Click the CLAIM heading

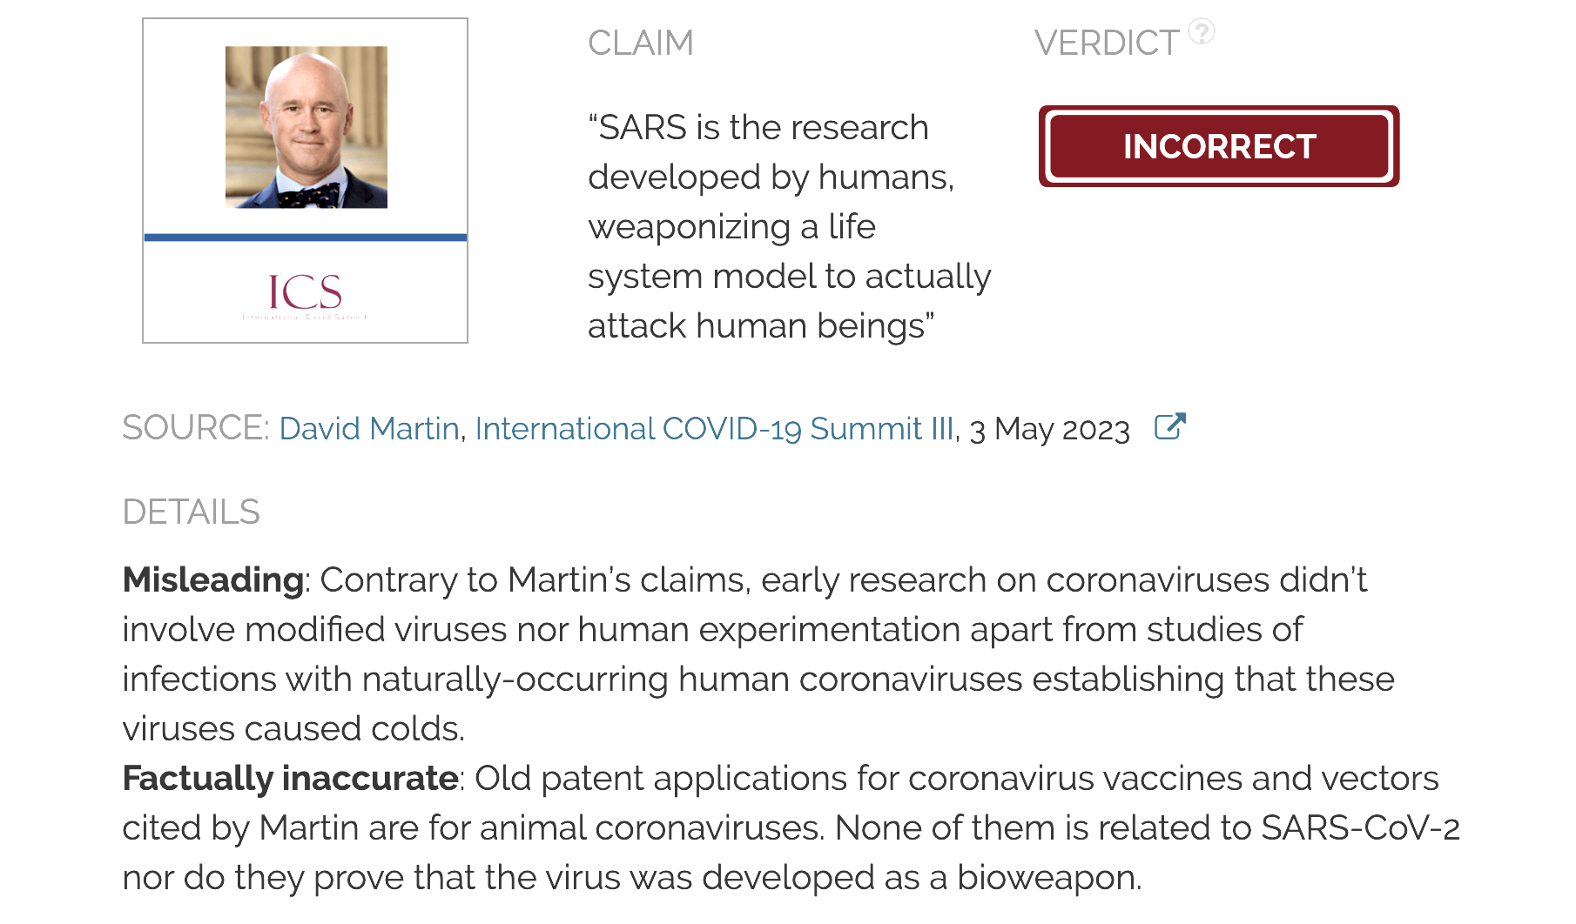(641, 43)
